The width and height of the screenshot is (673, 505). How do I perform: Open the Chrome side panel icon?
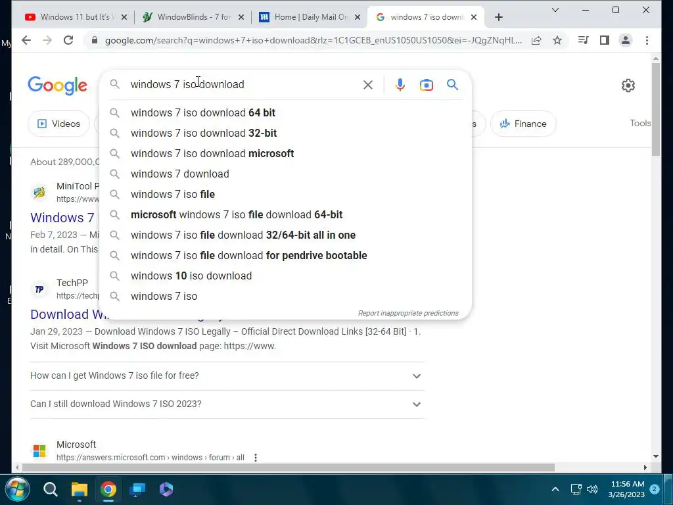(605, 40)
